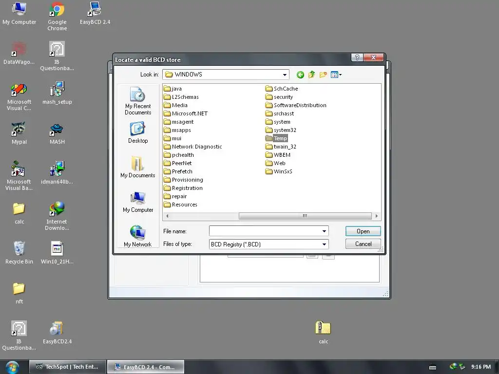Click the MASH desktop shortcut

click(x=57, y=133)
